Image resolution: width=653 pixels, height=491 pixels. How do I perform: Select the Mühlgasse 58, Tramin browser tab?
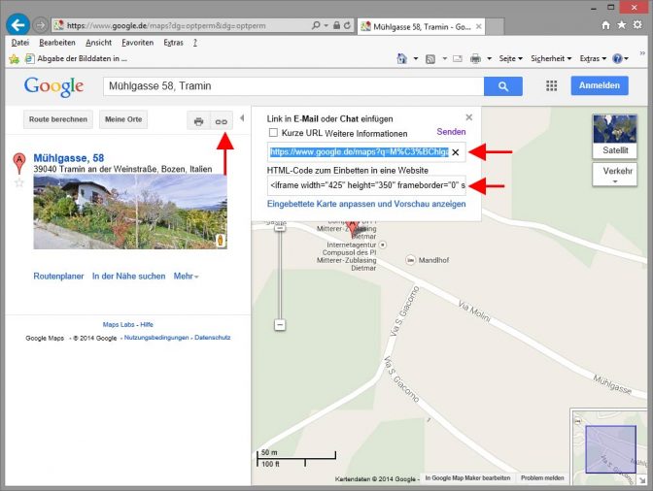click(x=421, y=26)
